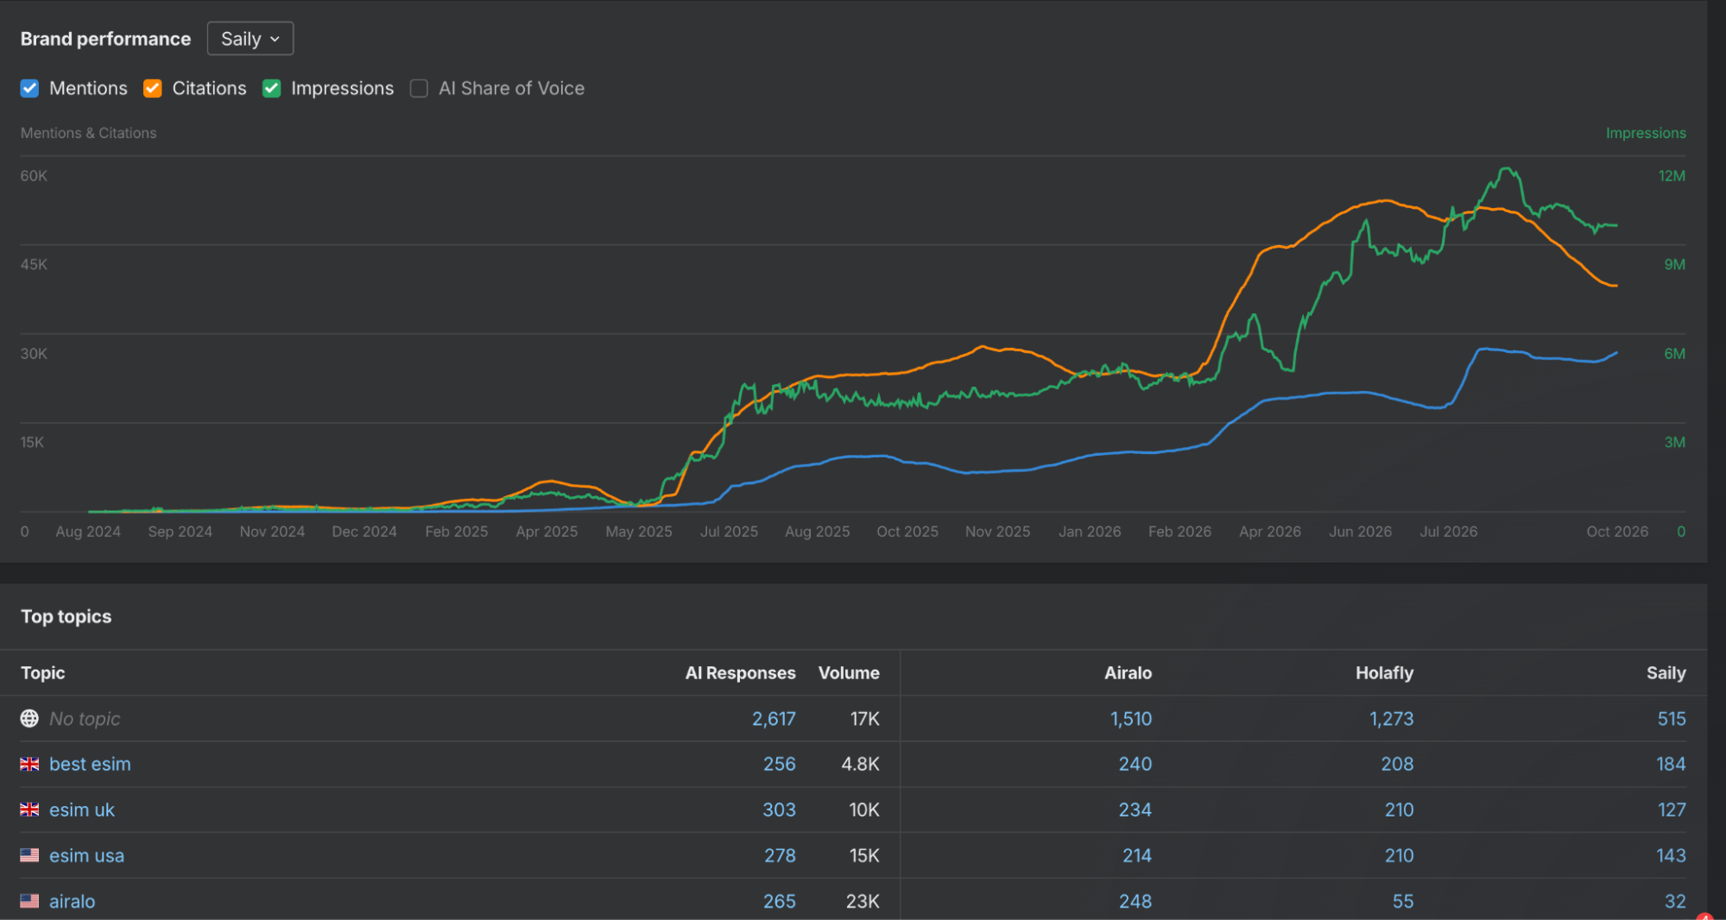Click the UK flag beside esim uk
This screenshot has height=920, width=1726.
29,810
